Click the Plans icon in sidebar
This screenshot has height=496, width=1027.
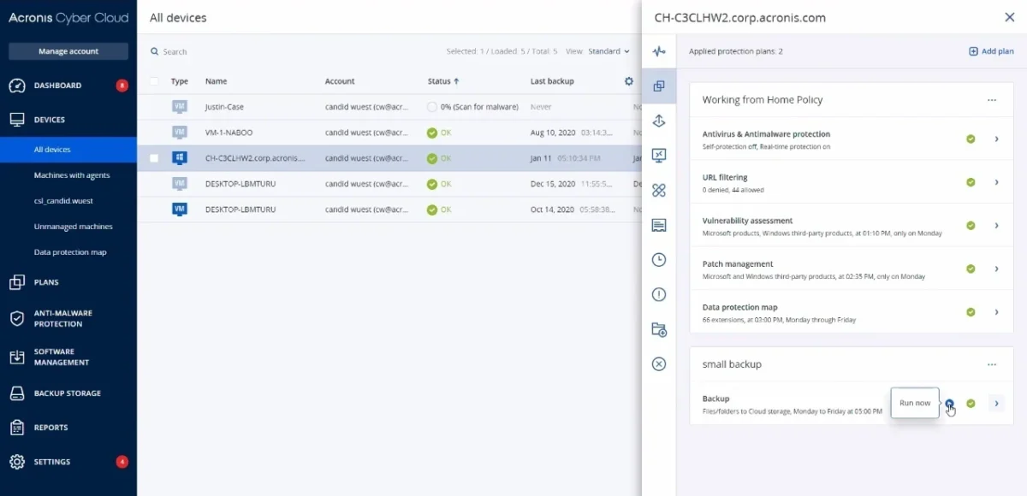coord(17,282)
